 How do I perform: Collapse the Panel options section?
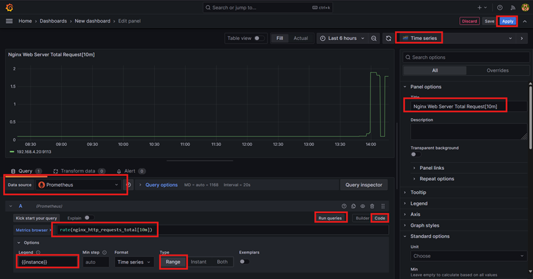426,87
